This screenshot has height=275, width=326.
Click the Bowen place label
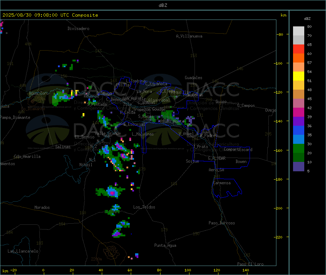tap(241, 162)
